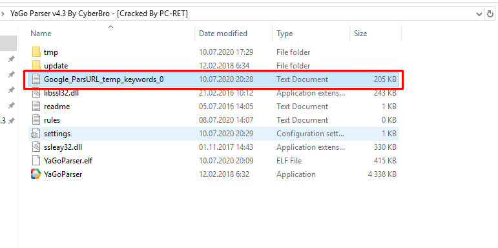The image size is (498, 248).
Task: Select the ssleay32.dll file icon
Action: coord(36,147)
